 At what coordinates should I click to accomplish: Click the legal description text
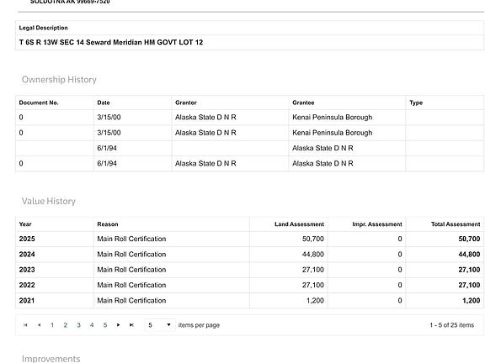111,42
